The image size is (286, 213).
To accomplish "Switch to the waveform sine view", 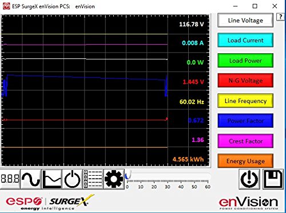I will (31, 179).
